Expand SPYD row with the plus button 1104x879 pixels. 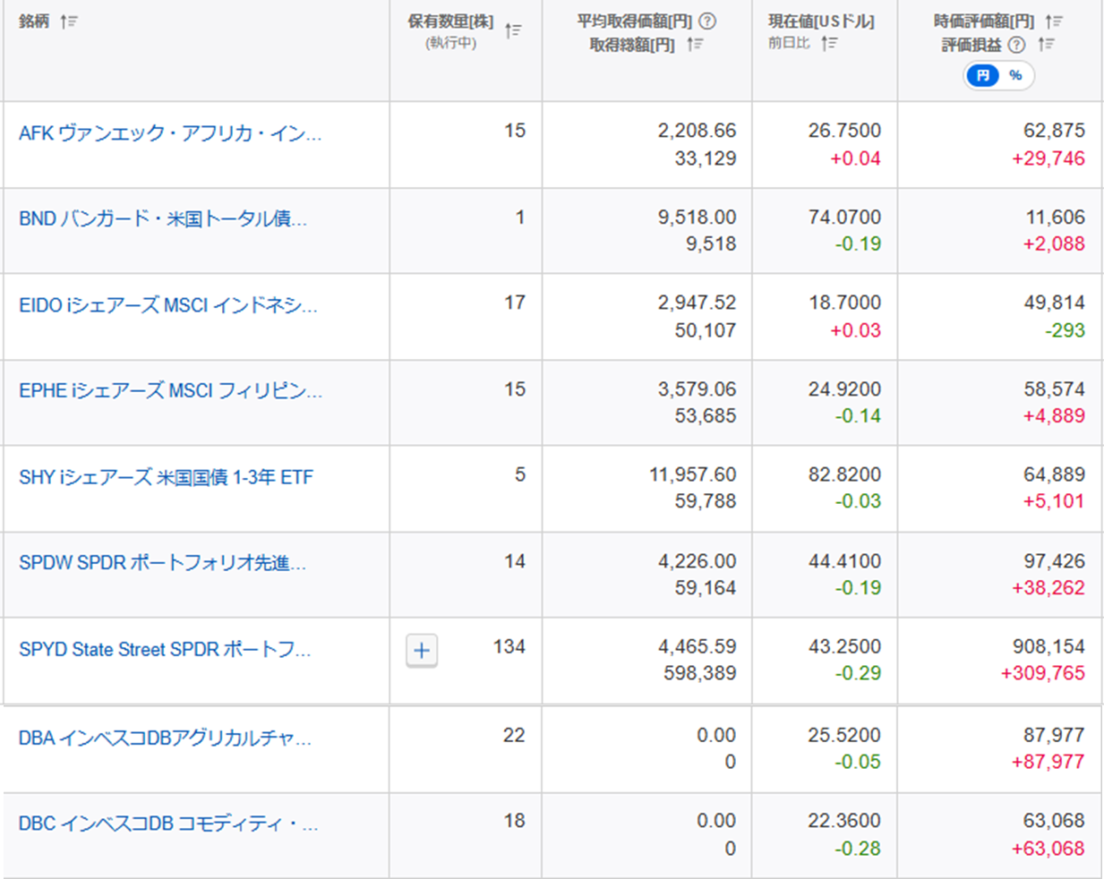click(422, 651)
